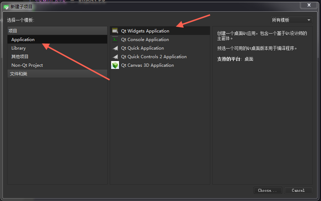Click the Qt Quick Controls 2 icon
Screen dimensions: 321x201
[115, 57]
